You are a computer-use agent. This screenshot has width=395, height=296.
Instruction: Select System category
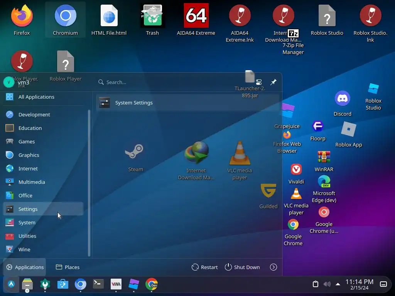43,222
